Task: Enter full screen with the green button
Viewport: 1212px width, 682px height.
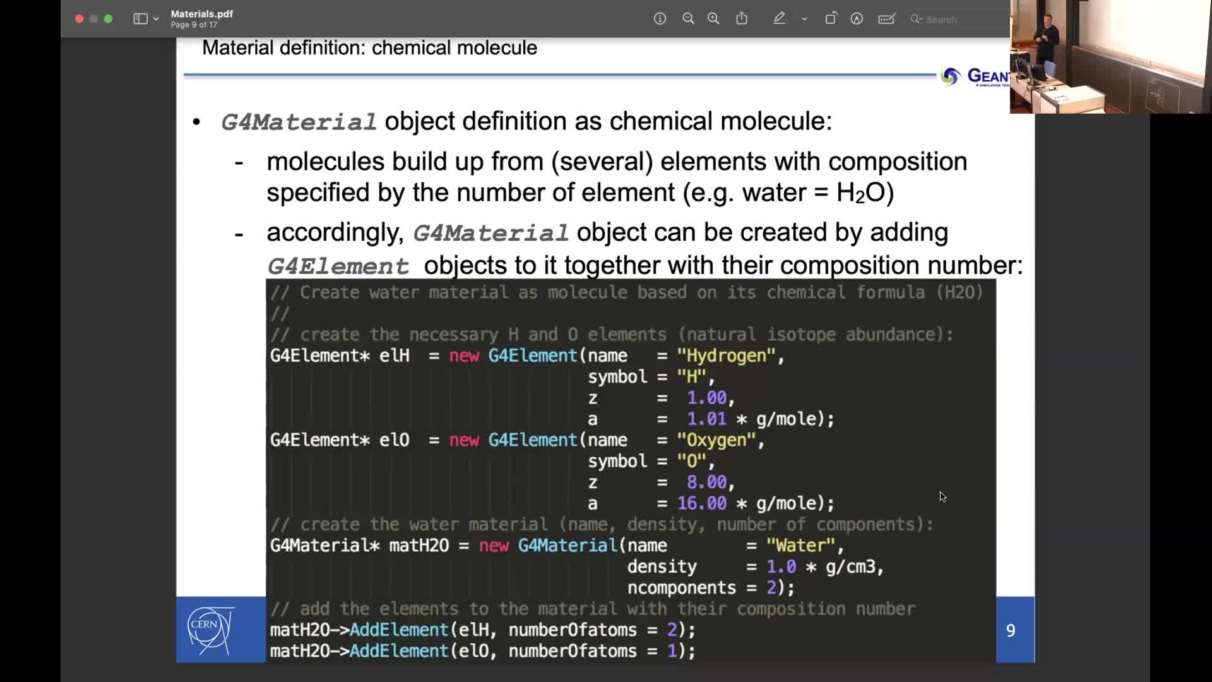Action: click(108, 19)
